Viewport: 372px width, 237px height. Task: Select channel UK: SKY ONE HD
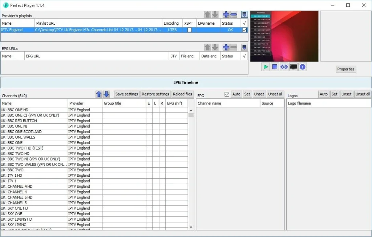pos(34,208)
